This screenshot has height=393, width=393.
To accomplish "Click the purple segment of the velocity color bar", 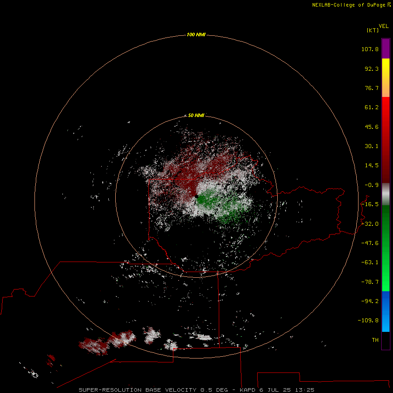I will coord(386,48).
